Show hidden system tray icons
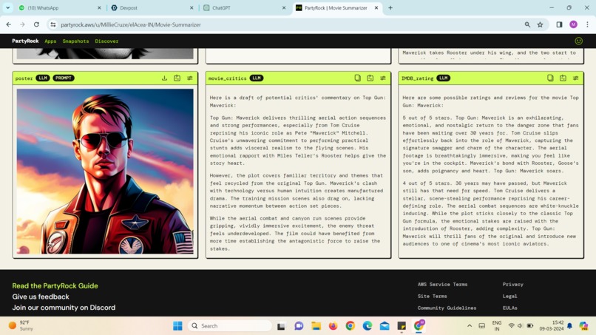The image size is (596, 335). [470, 326]
